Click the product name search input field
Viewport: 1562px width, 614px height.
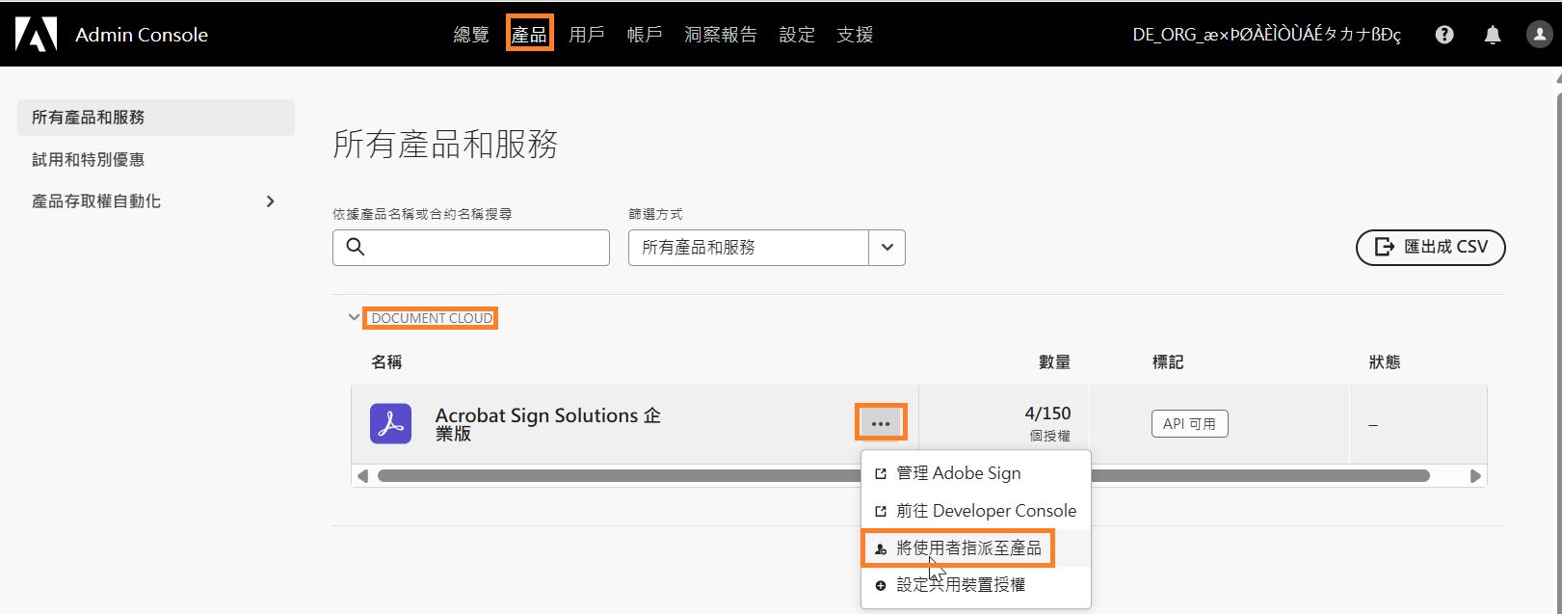[x=470, y=248]
